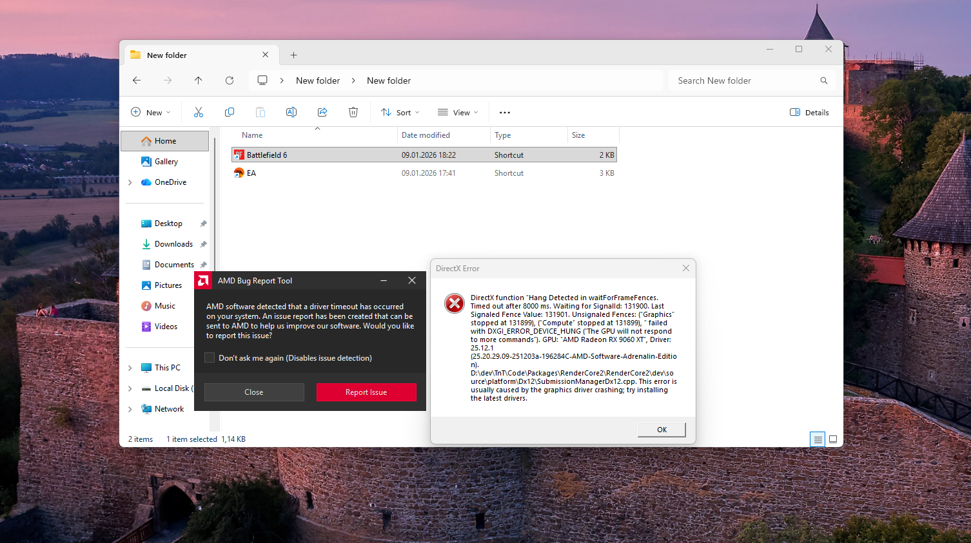The height and width of the screenshot is (543, 971).
Task: Refresh the current folder view
Action: click(230, 81)
